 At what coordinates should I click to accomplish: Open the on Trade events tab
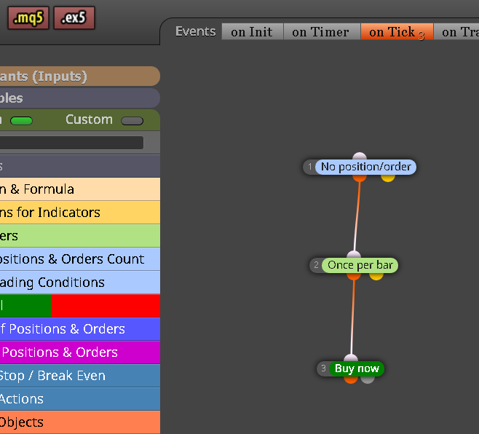tap(456, 32)
